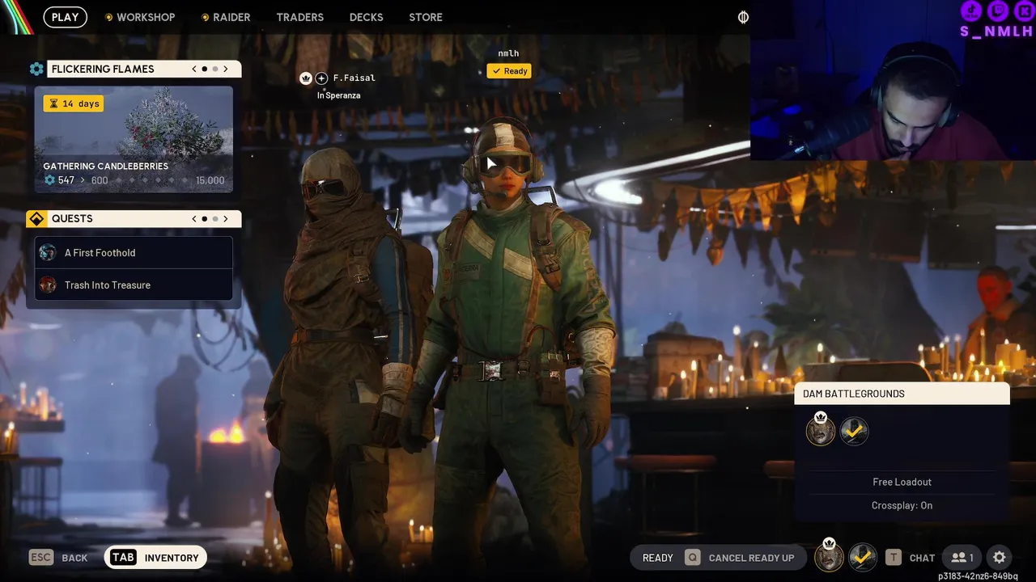Screen dimensions: 1036x582
Task: Click leader avatar in bottom bar
Action: point(829,556)
